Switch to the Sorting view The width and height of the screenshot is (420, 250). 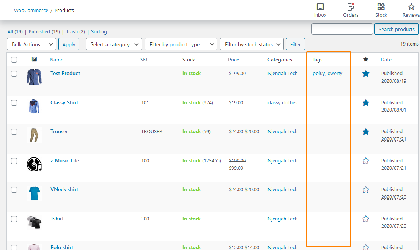pyautogui.click(x=99, y=31)
